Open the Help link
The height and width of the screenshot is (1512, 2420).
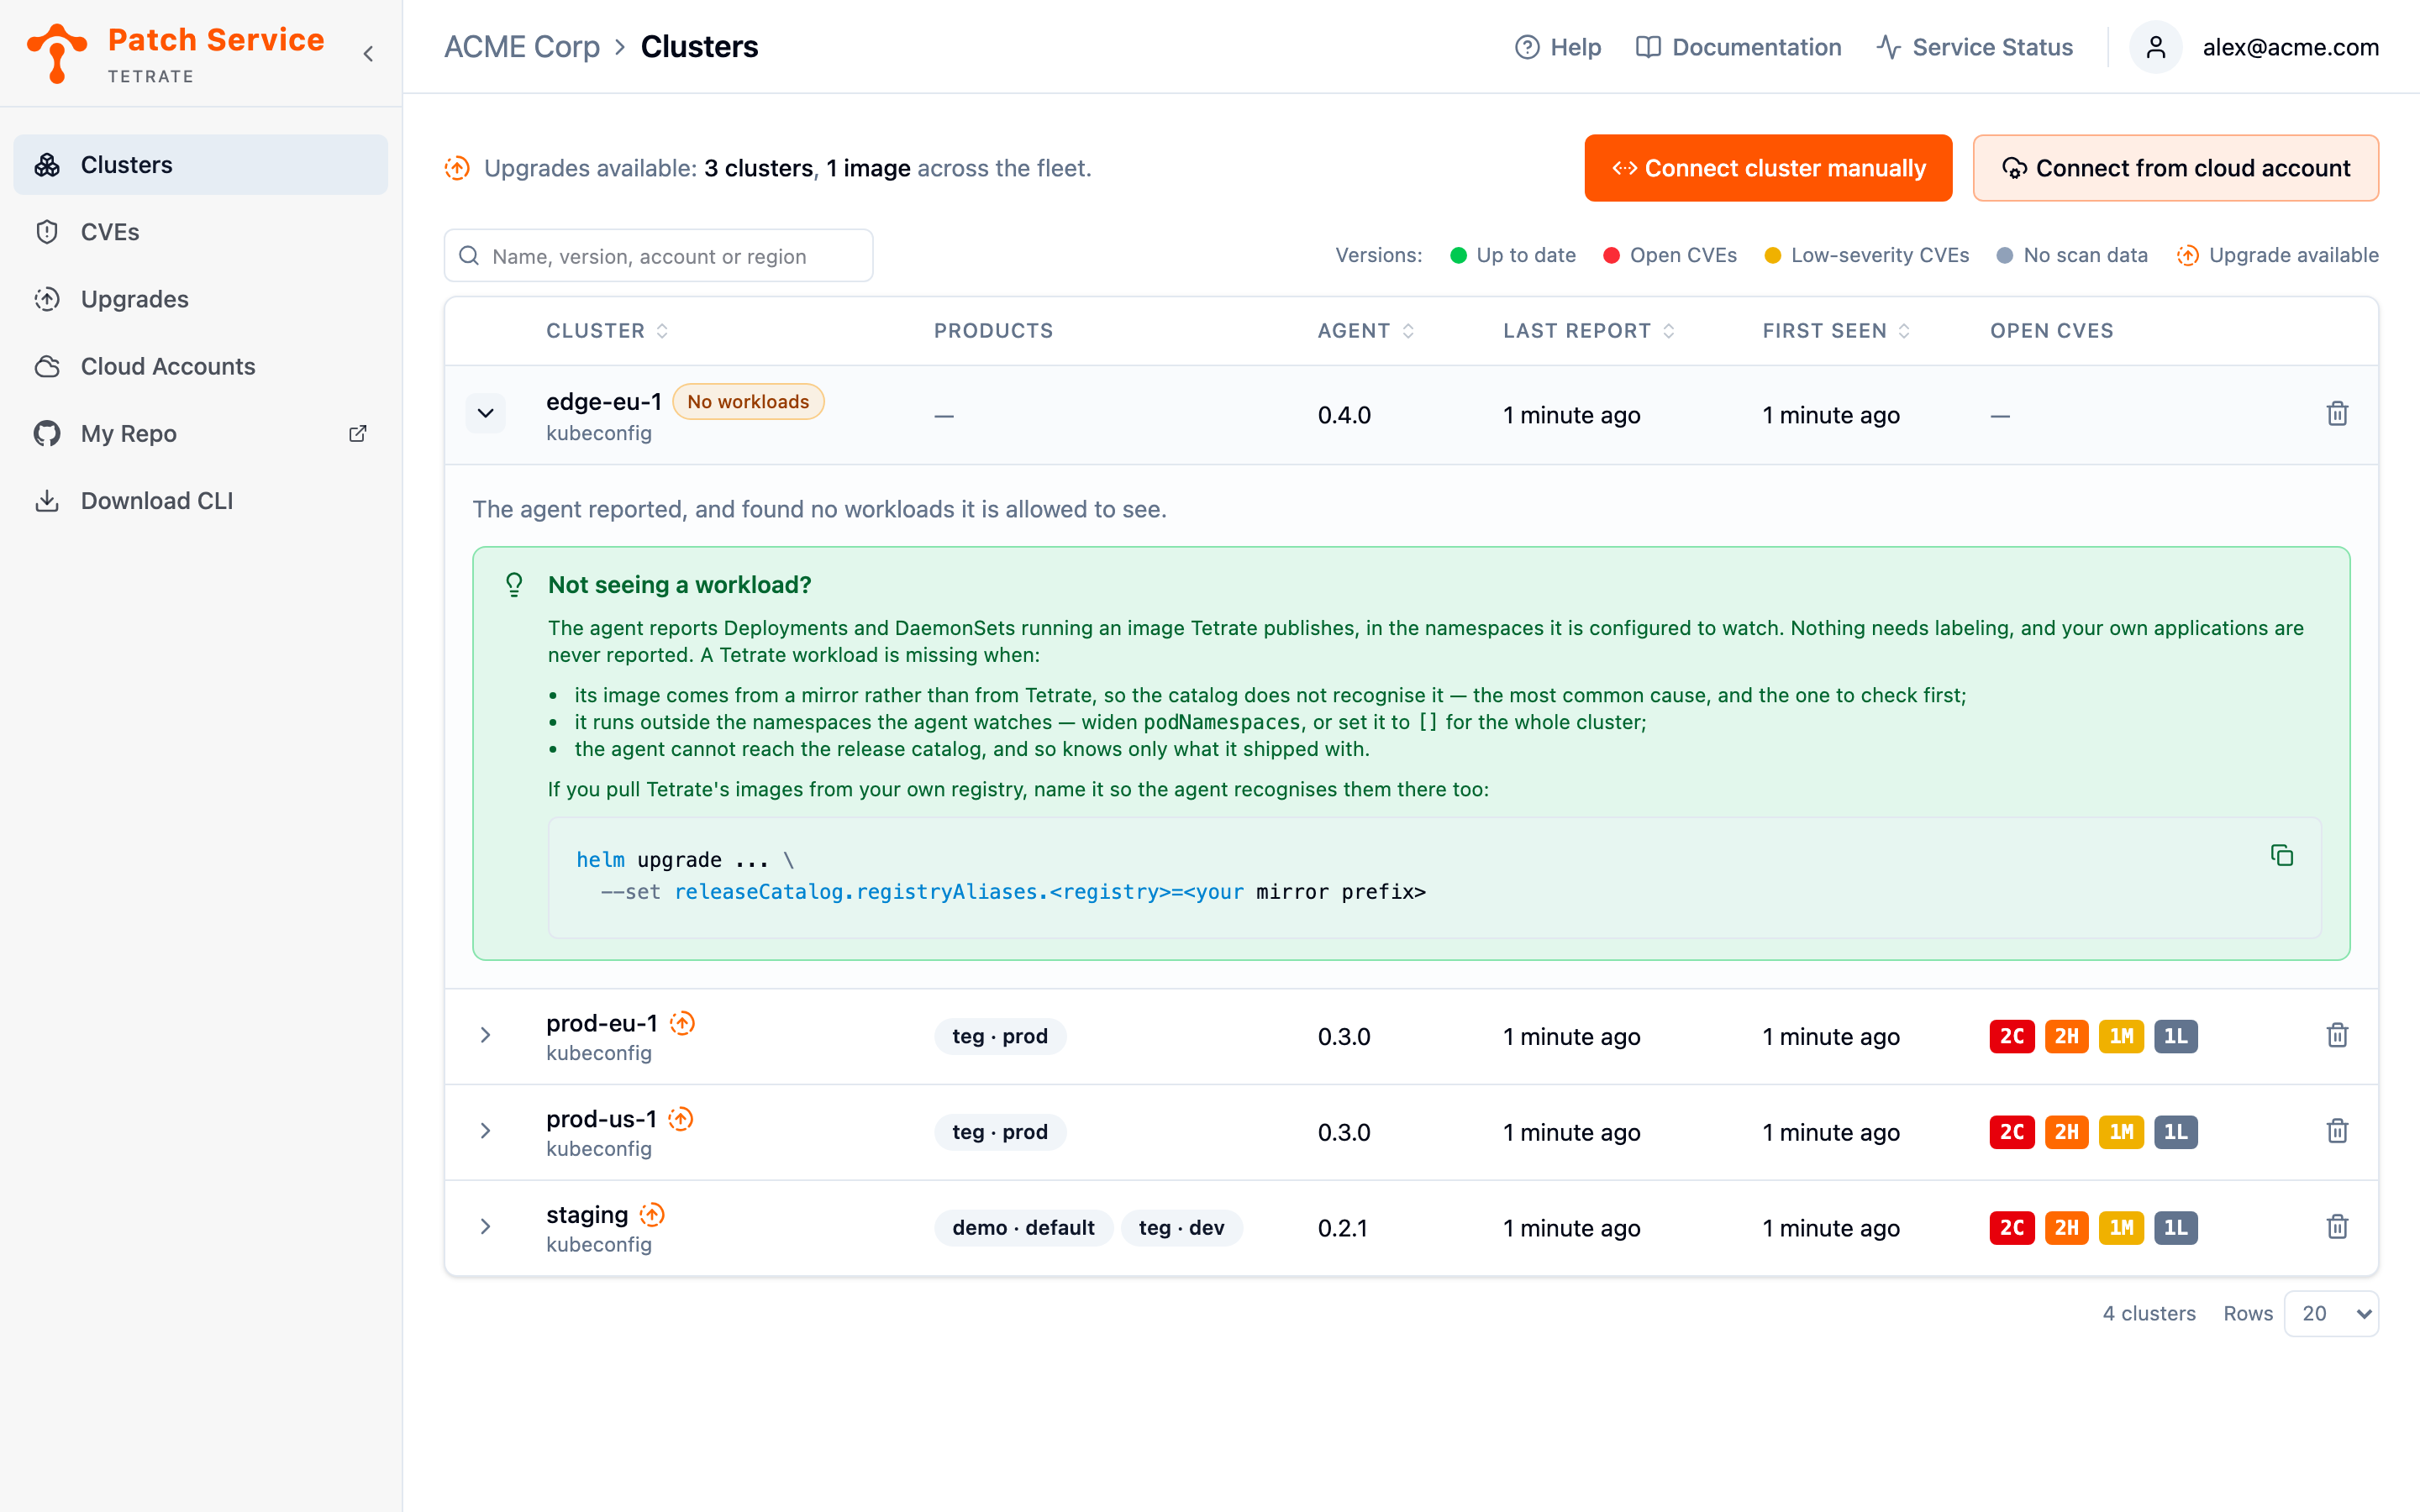coord(1557,47)
